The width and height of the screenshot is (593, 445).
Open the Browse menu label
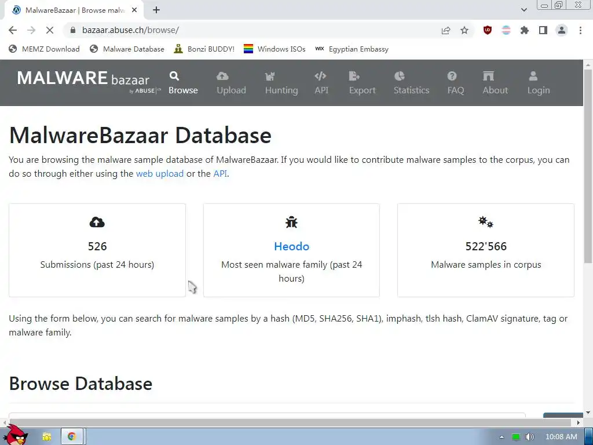[183, 90]
